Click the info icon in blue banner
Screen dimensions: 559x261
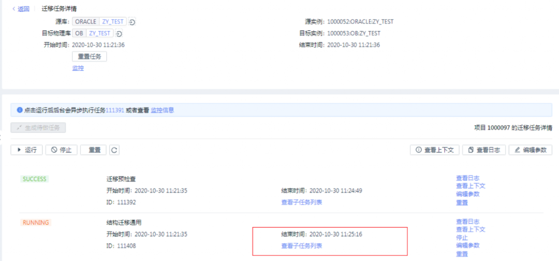20,110
